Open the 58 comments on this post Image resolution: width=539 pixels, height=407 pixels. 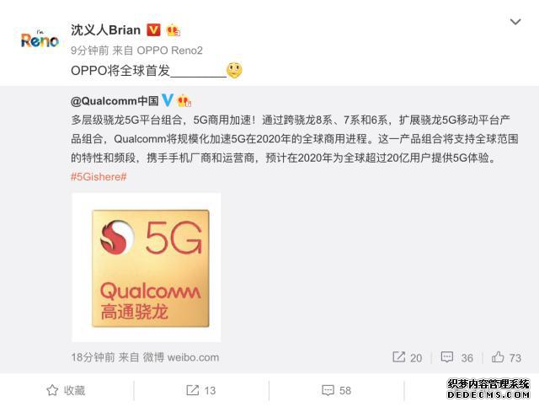click(x=337, y=390)
